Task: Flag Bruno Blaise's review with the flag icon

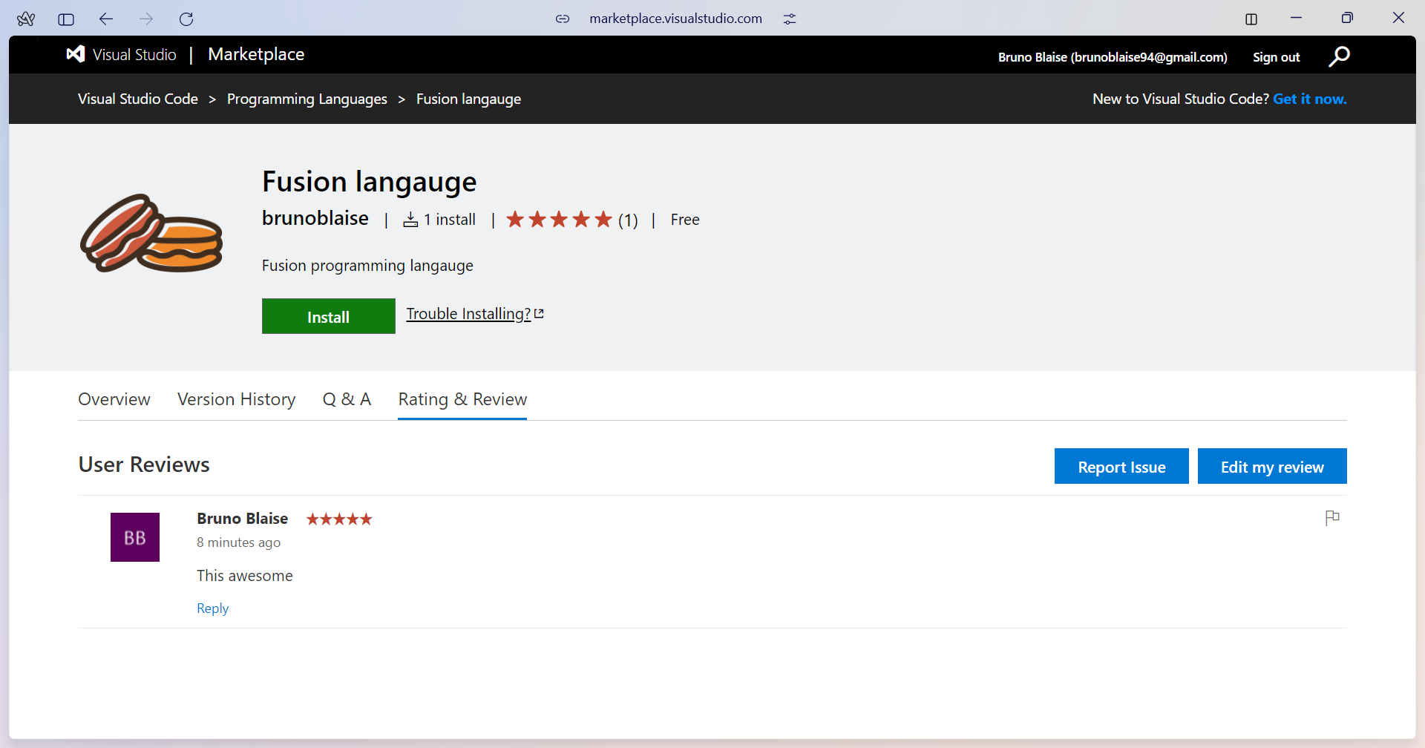Action: [x=1332, y=517]
